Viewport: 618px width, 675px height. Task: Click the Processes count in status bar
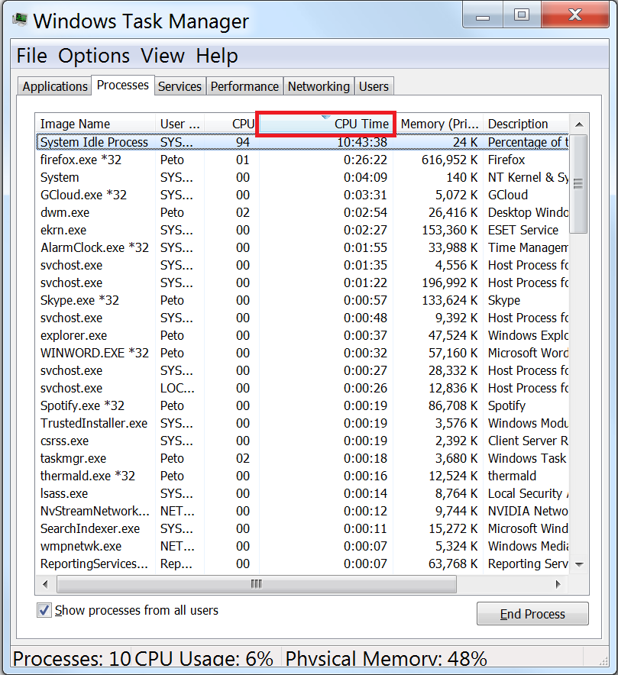[72, 659]
